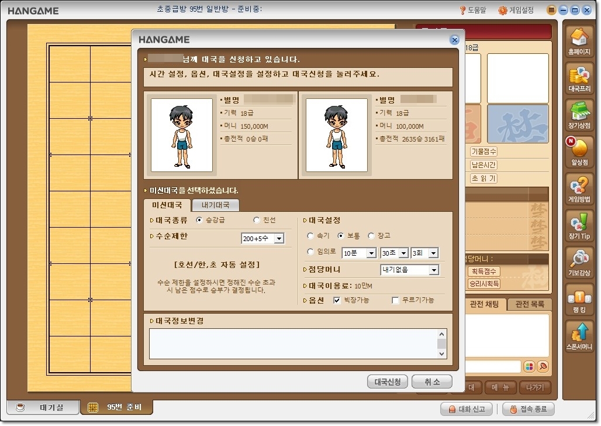This screenshot has width=601, height=426.
Task: Open the 장기상점 shop icon
Action: (x=579, y=115)
